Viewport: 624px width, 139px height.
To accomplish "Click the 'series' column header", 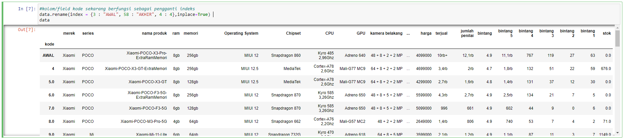I will pos(88,33).
